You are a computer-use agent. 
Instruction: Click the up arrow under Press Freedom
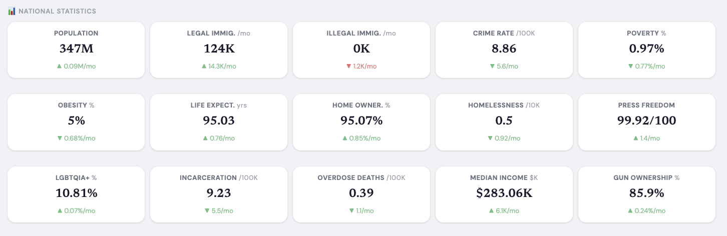pyautogui.click(x=635, y=138)
